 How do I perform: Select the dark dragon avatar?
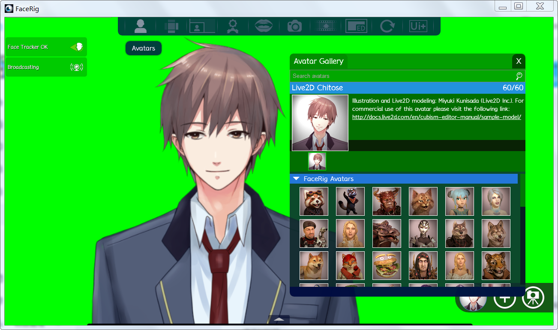pos(387,233)
